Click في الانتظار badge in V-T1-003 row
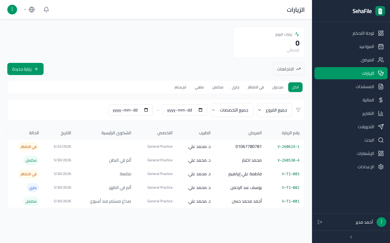The width and height of the screenshot is (390, 243). click(29, 174)
